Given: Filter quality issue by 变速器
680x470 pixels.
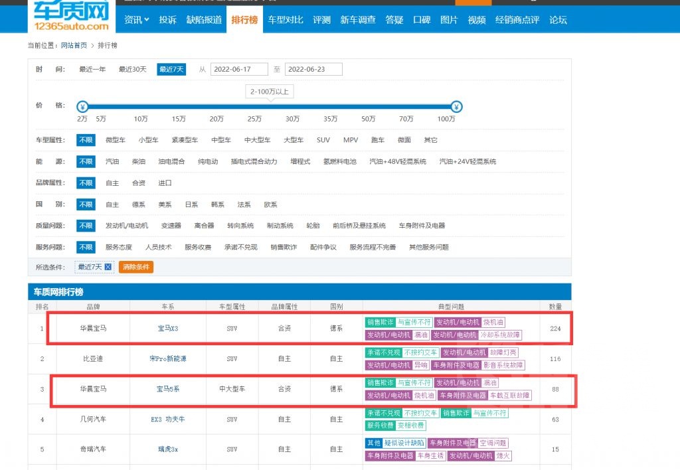Looking at the screenshot, I should [171, 226].
